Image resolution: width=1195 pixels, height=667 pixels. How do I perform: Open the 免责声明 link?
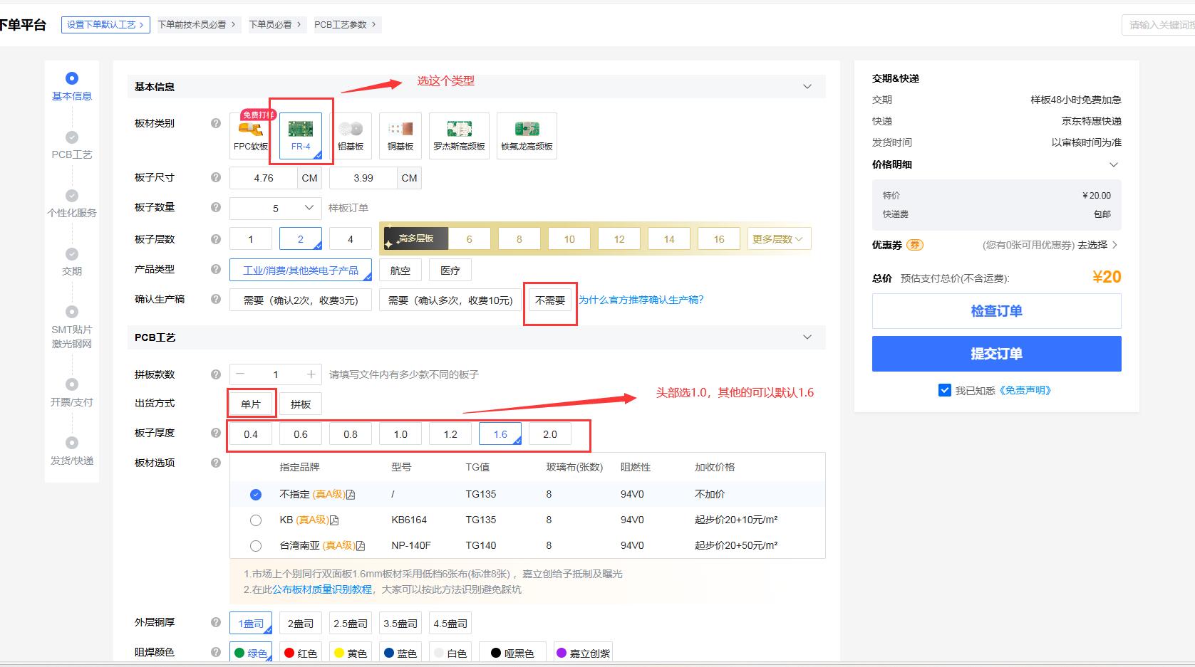[x=1025, y=390]
